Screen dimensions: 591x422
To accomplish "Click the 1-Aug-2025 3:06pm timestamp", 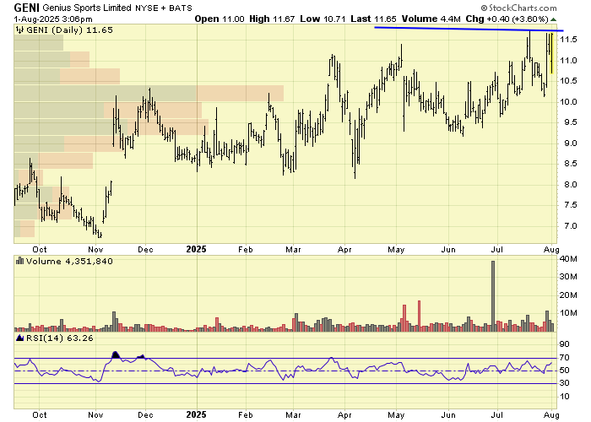I will tap(53, 19).
